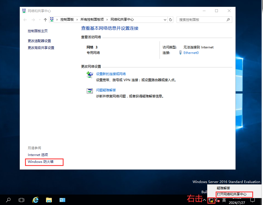
Task: Expand the chevron before 控制面板 breadcrumb
Action: pos(57,20)
